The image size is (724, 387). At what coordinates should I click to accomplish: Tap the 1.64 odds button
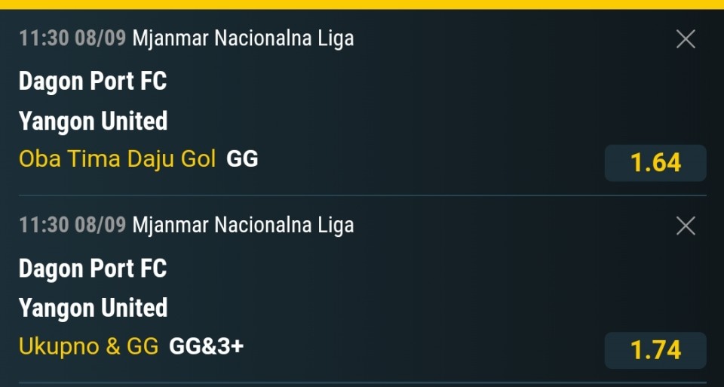click(655, 163)
